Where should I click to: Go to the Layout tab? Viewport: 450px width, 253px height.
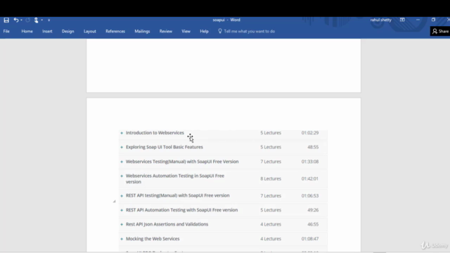[x=90, y=31]
